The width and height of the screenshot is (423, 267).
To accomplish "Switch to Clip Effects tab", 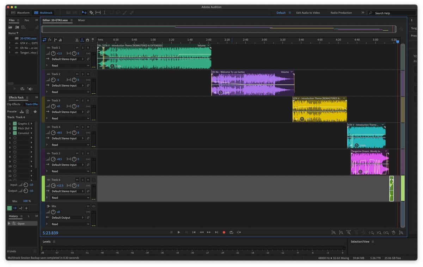I will [14, 104].
